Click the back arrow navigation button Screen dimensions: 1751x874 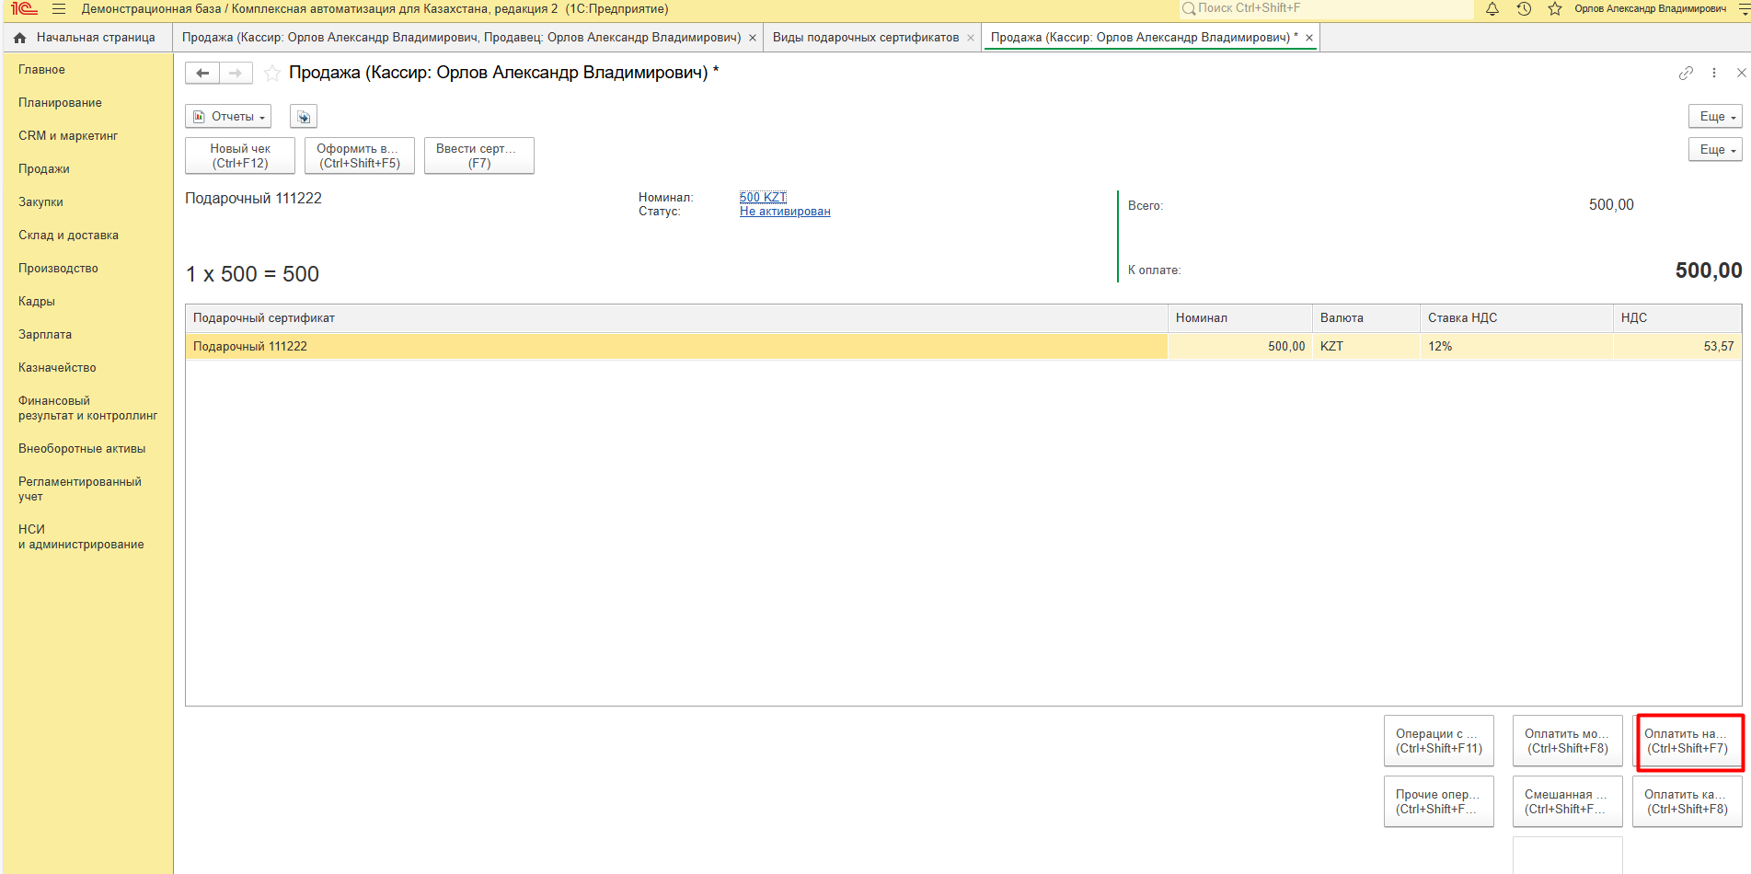tap(202, 73)
